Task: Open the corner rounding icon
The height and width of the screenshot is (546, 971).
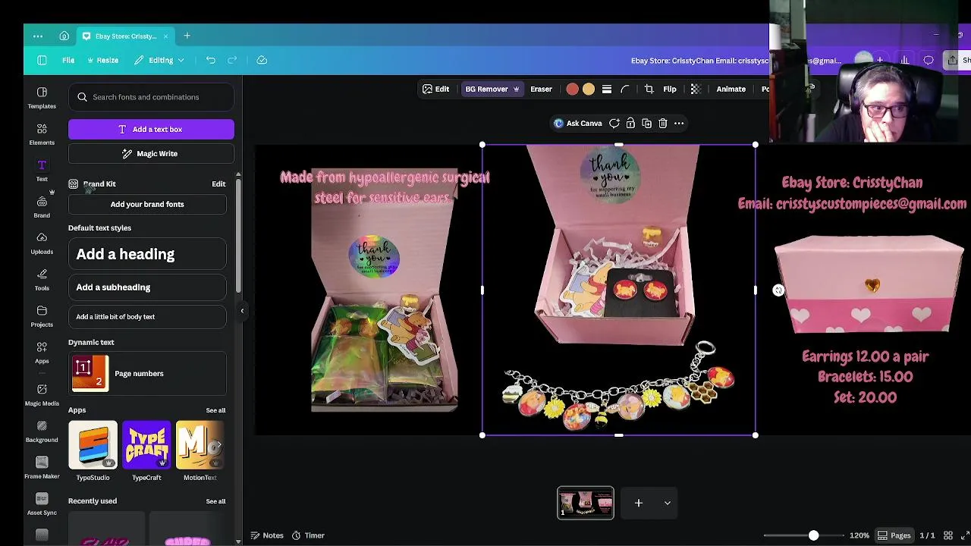Action: pyautogui.click(x=625, y=89)
